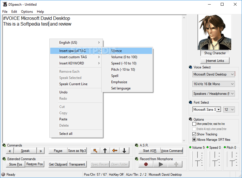Click the Internet Links button

[215, 61]
